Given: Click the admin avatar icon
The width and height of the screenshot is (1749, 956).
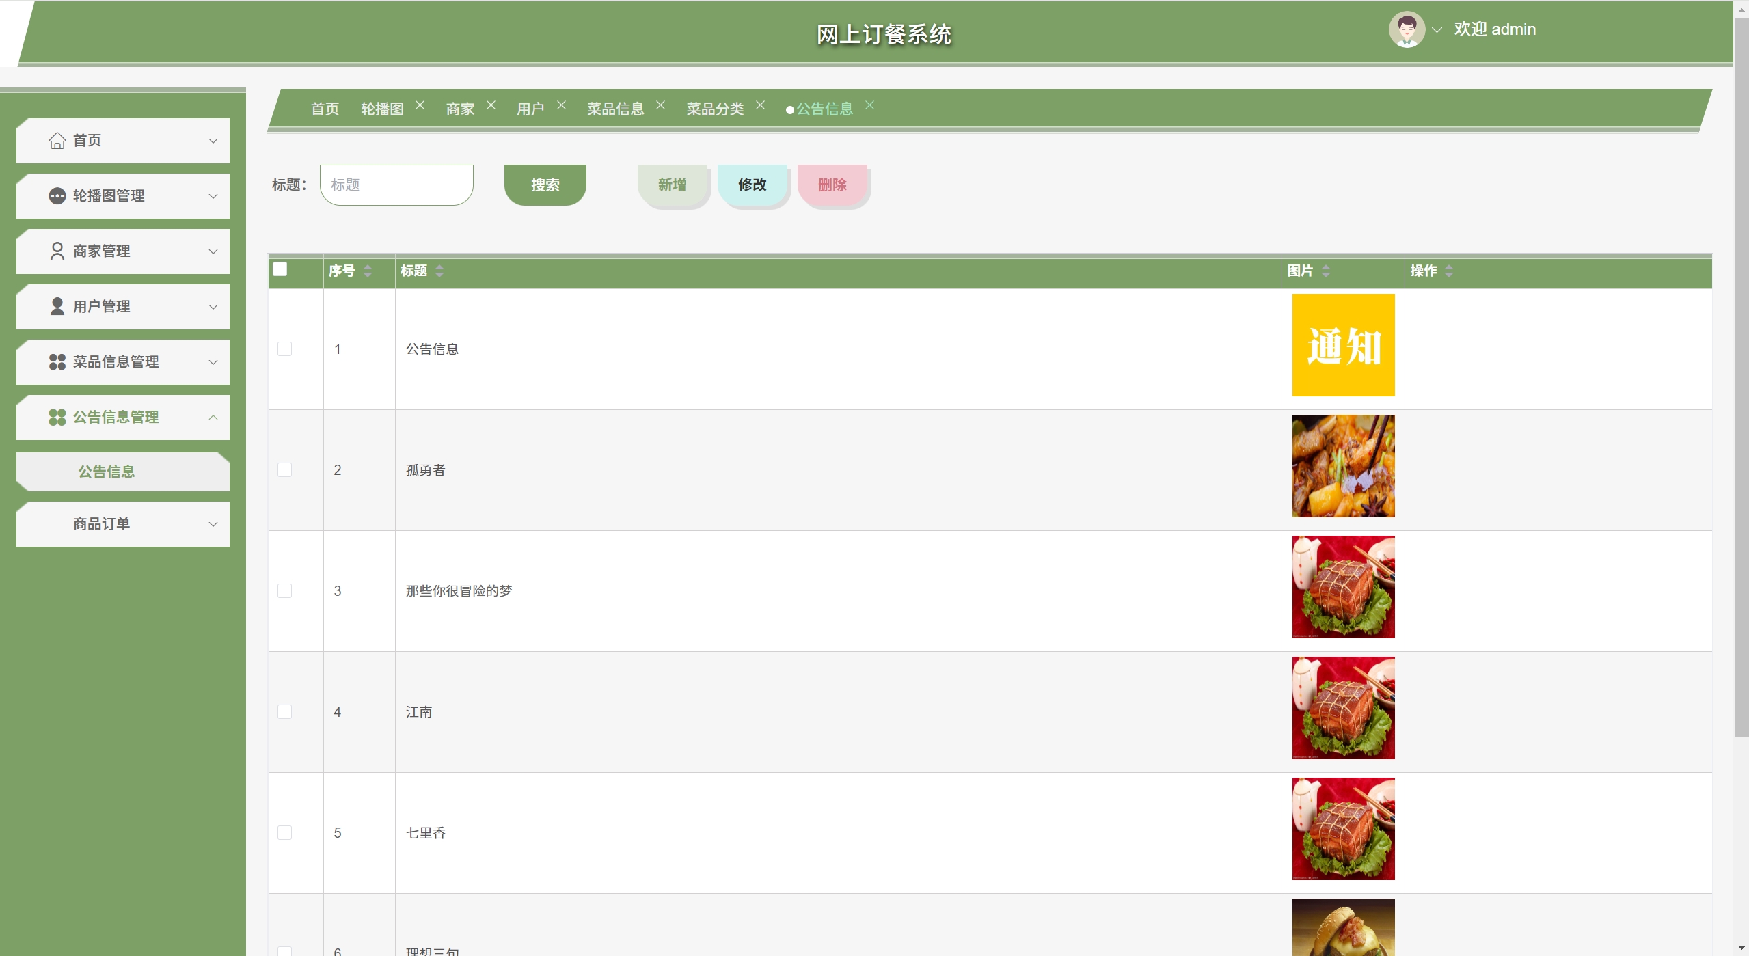Looking at the screenshot, I should click(1406, 30).
